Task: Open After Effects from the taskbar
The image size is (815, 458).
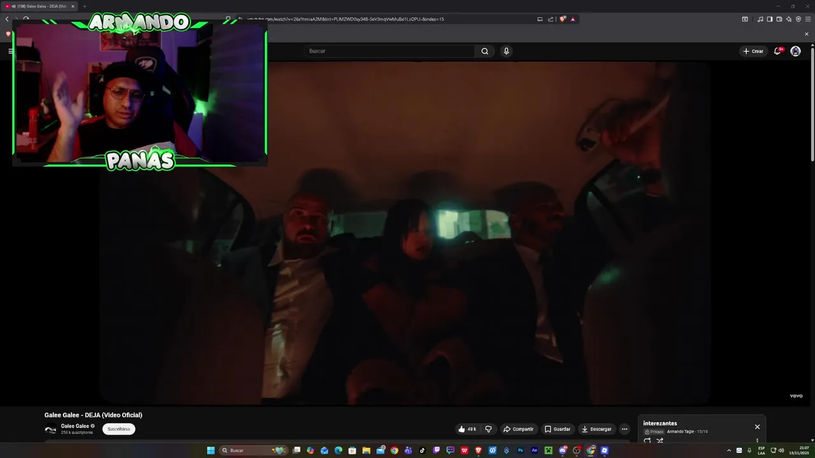Action: point(534,450)
